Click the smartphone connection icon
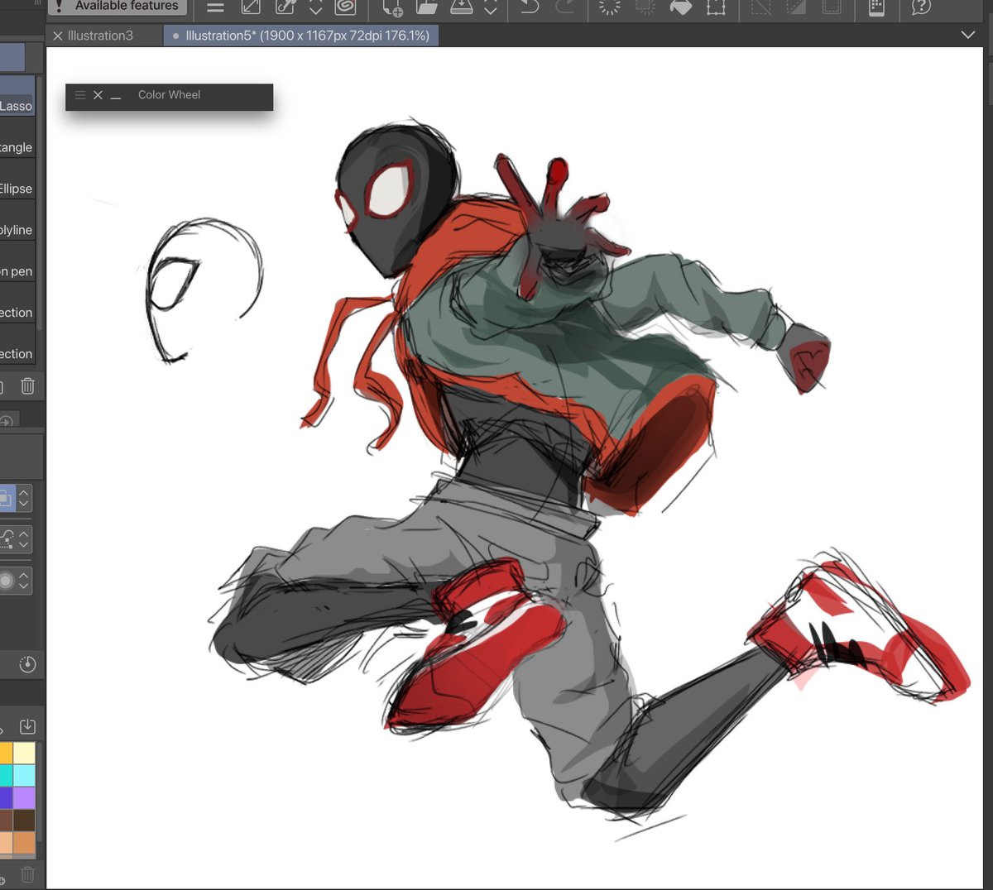Screen dimensions: 993x890 click(x=876, y=7)
